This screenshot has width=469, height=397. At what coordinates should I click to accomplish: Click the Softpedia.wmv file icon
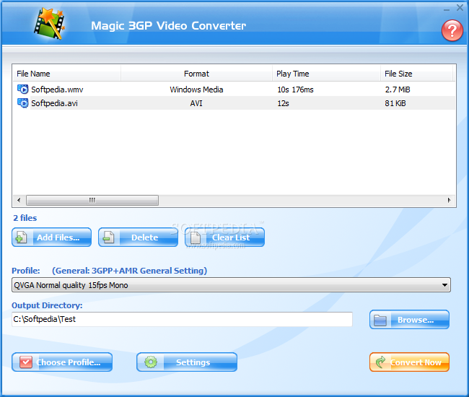pyautogui.click(x=23, y=90)
